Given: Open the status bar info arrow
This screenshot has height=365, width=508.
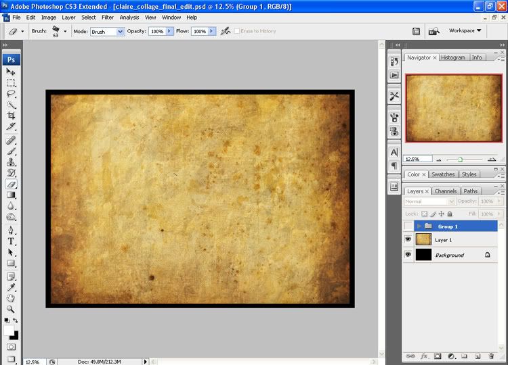Looking at the screenshot, I should 145,362.
